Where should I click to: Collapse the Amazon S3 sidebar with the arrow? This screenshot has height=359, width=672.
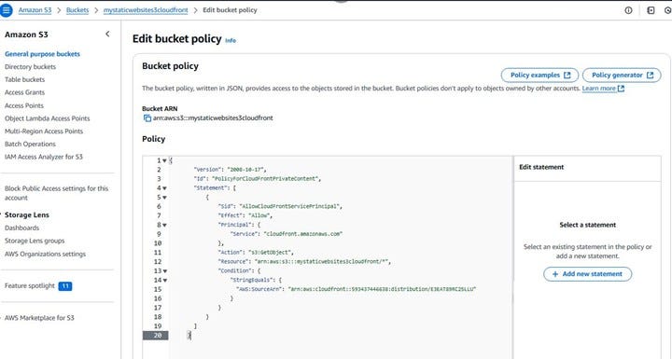click(x=107, y=34)
